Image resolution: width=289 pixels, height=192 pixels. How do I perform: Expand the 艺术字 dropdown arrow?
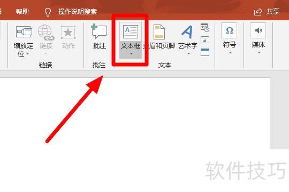(x=188, y=54)
